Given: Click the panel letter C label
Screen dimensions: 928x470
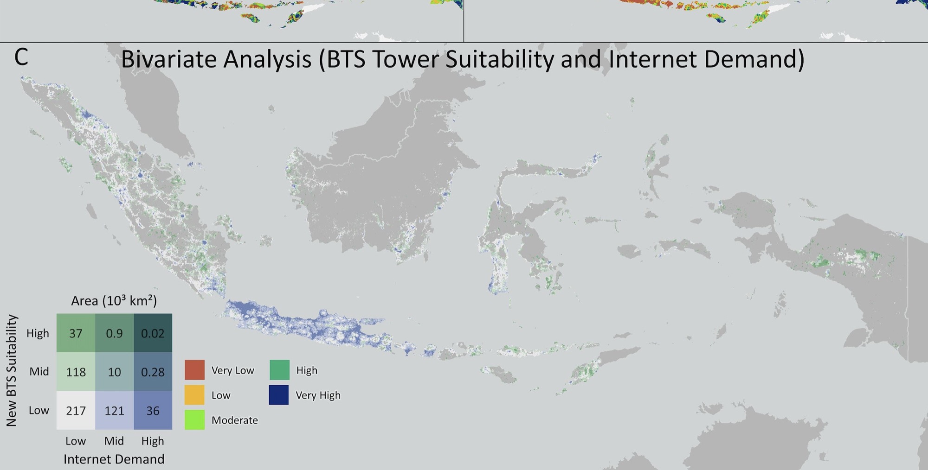Looking at the screenshot, I should 21,57.
